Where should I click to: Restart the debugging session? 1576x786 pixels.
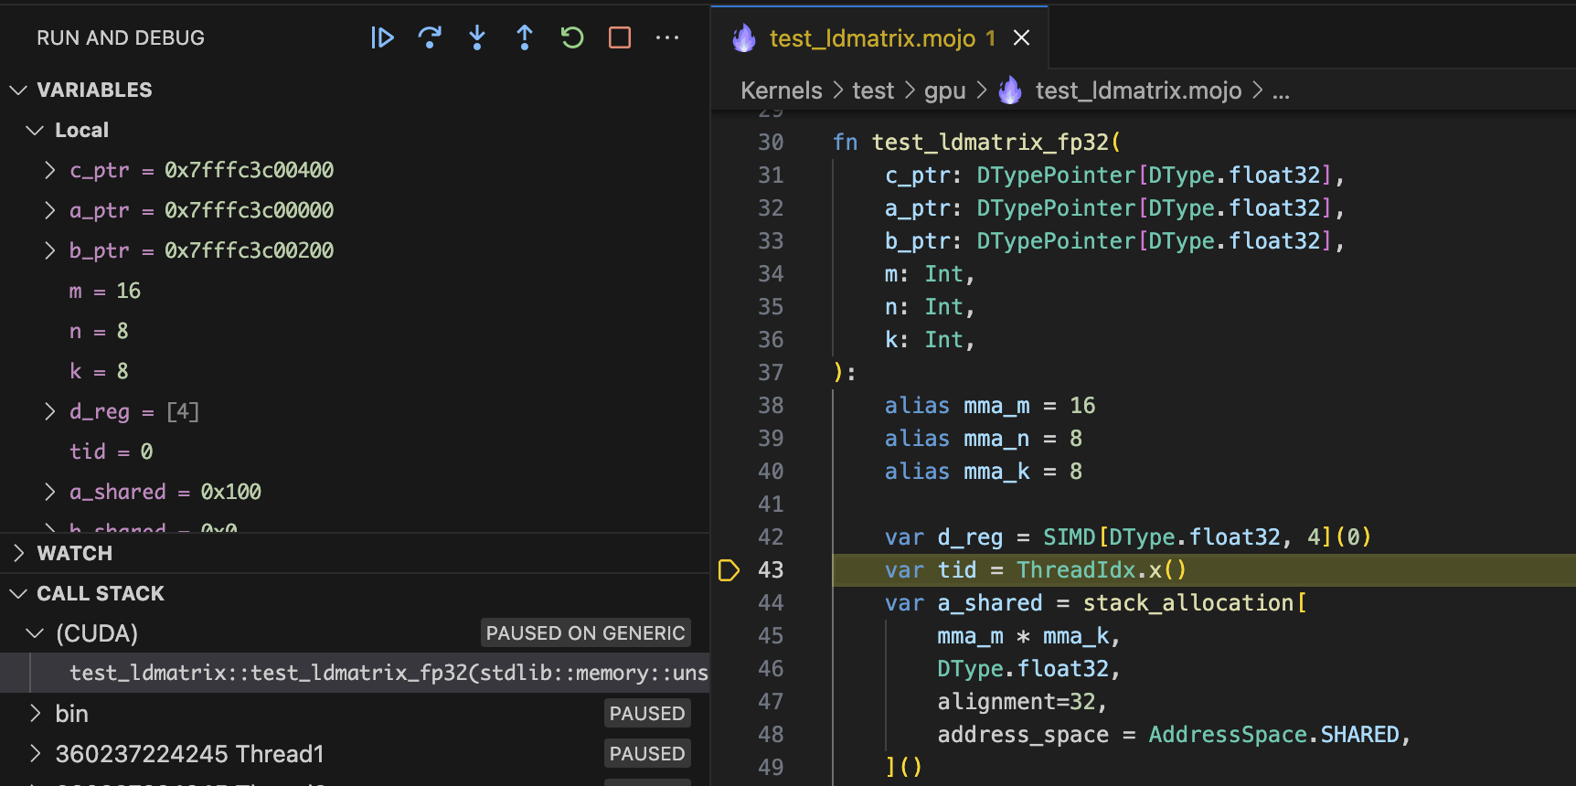(572, 37)
